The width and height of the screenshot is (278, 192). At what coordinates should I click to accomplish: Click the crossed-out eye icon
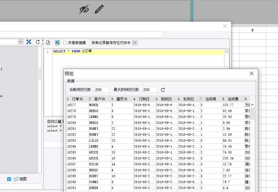[84, 9]
